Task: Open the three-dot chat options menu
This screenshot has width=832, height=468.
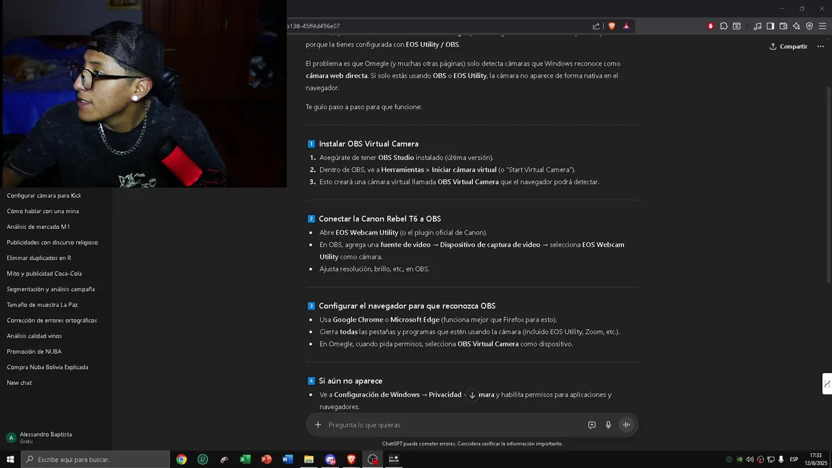Action: 820,46
